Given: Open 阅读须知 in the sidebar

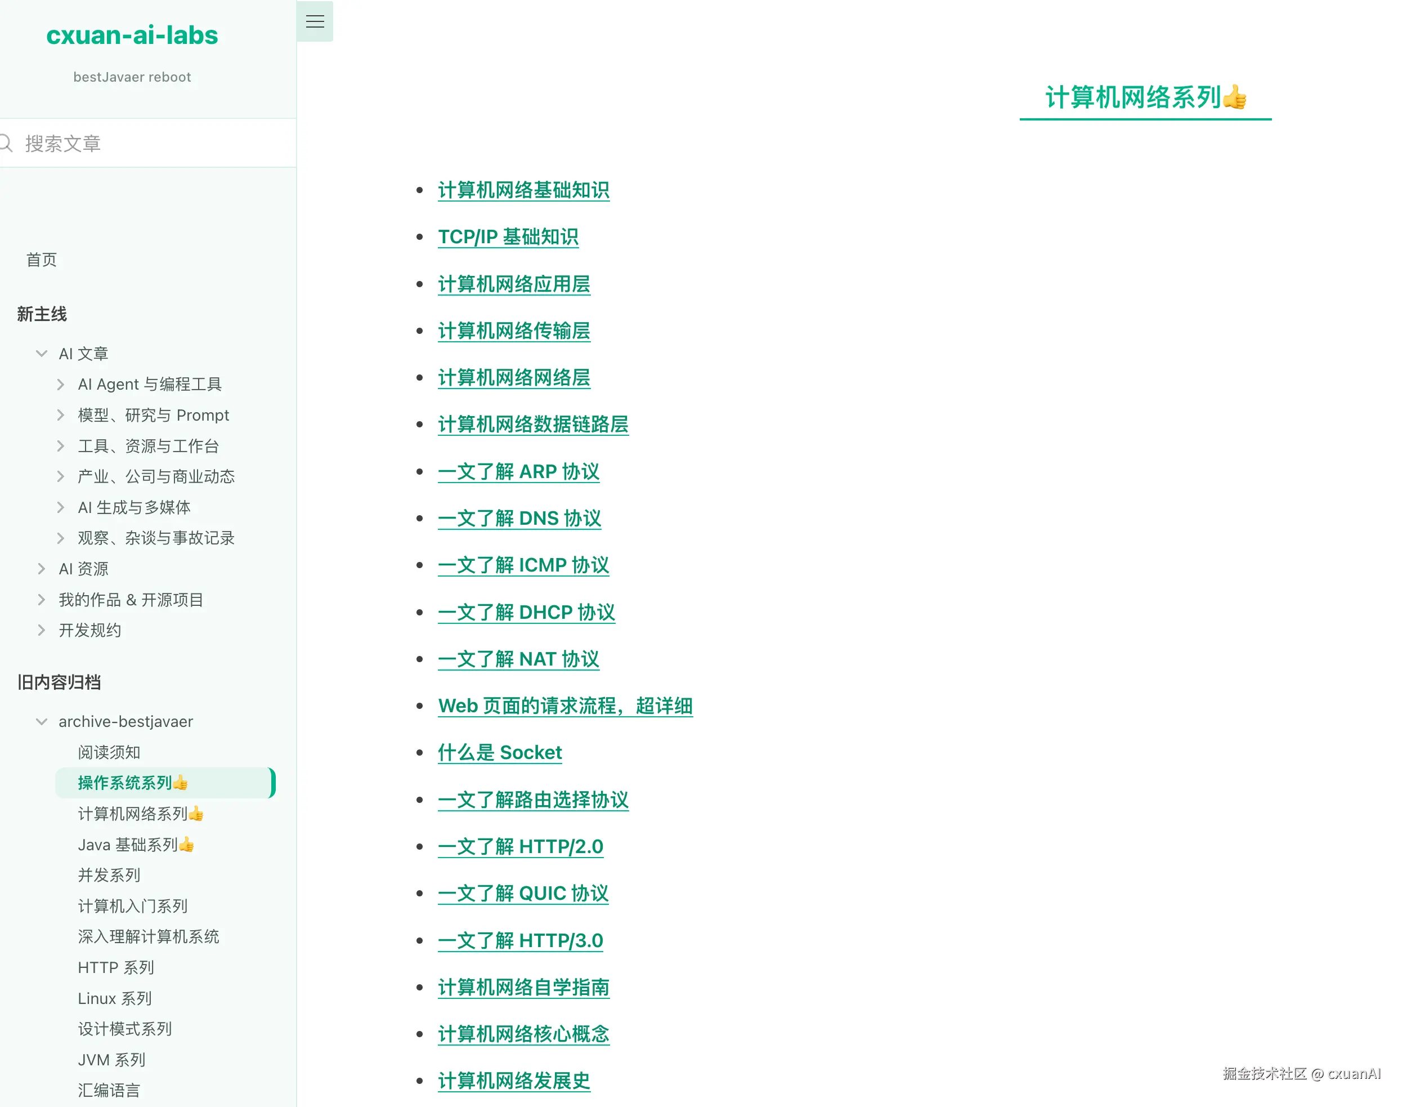Looking at the screenshot, I should (x=109, y=752).
